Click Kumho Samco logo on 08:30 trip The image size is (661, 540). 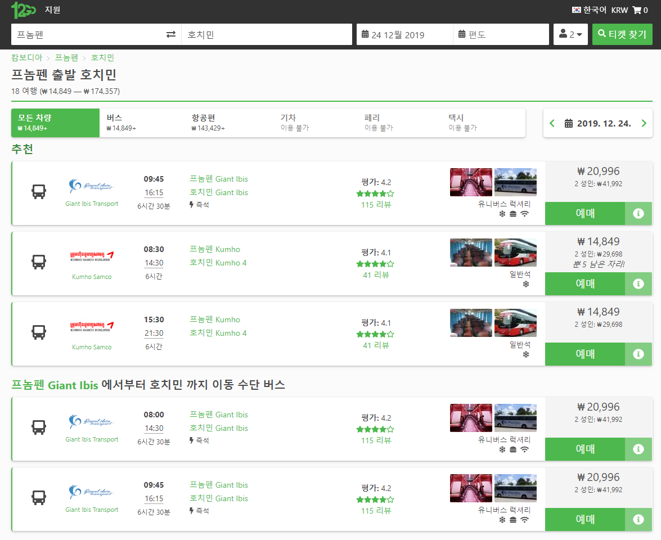(x=92, y=256)
